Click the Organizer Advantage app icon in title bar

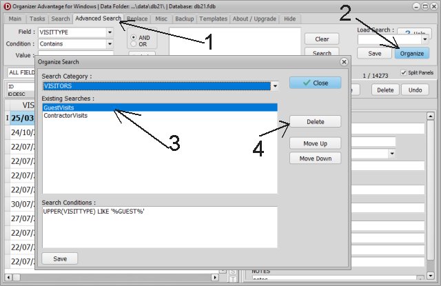point(6,6)
